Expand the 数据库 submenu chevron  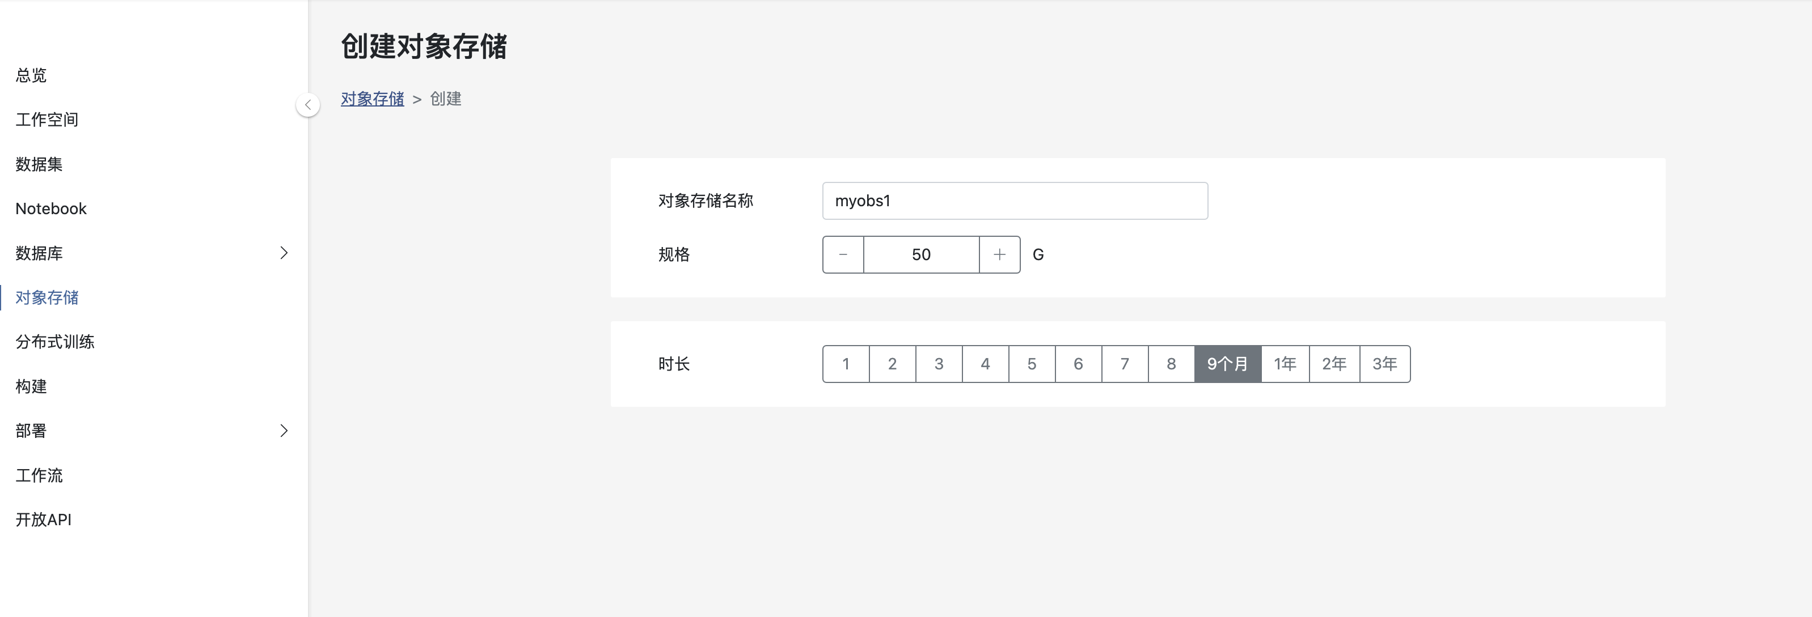[x=284, y=253]
